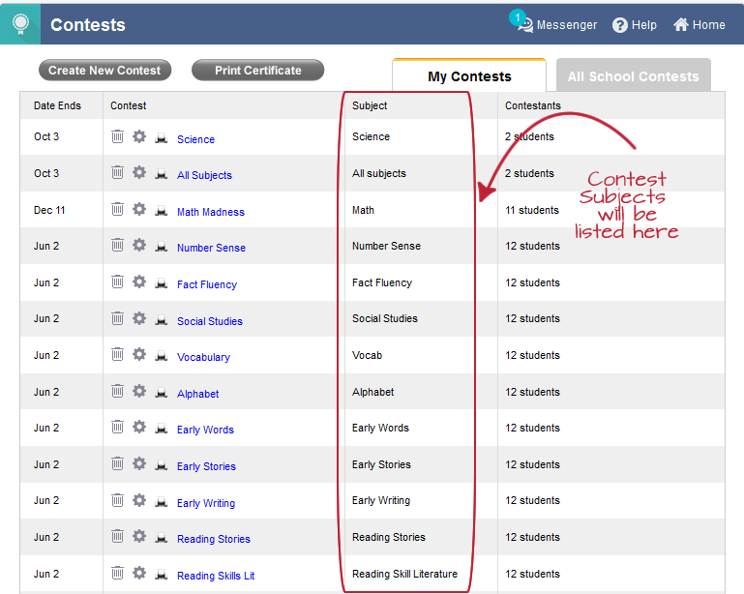Select the Vocab subject cell
Viewport: 744px width, 594px height.
coord(367,355)
